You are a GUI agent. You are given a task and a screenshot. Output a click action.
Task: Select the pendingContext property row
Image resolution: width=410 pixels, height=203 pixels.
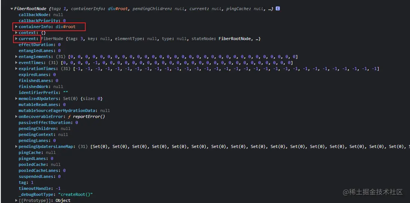[43, 134]
